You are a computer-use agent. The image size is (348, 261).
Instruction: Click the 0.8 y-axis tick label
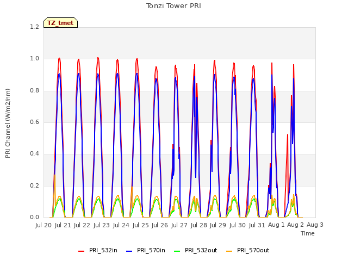click(x=34, y=91)
